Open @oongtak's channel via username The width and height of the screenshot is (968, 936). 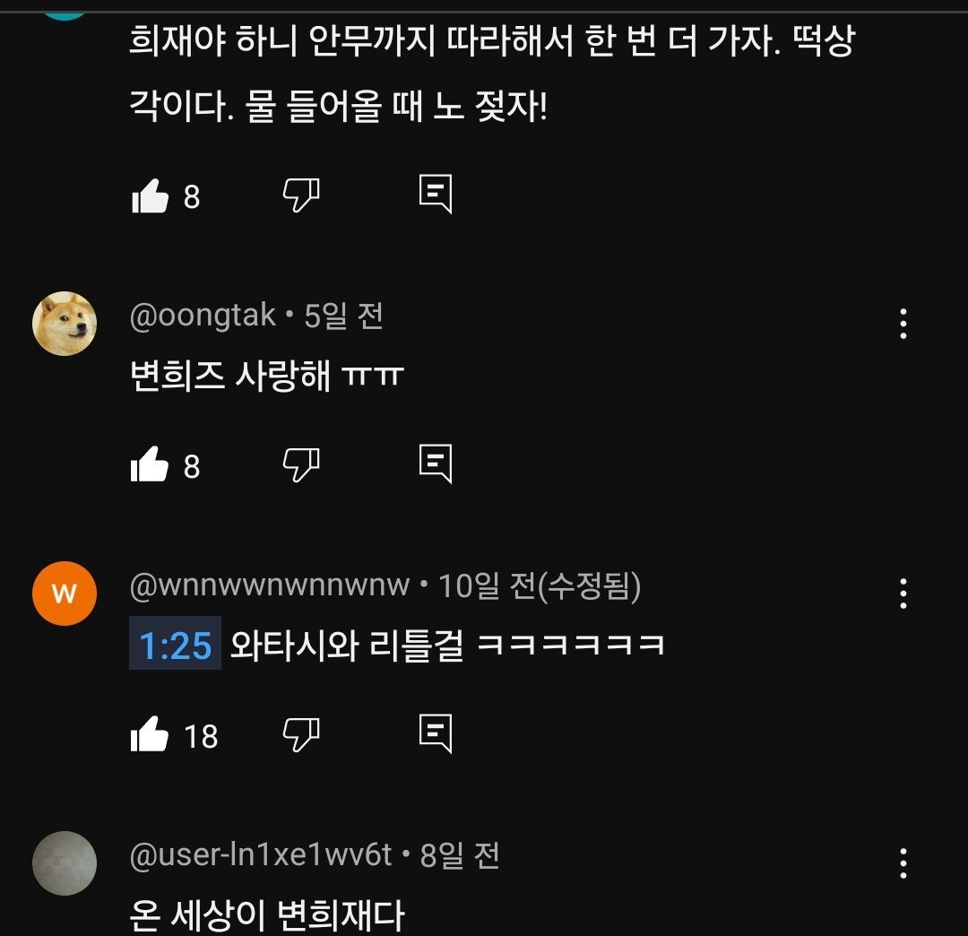[203, 316]
